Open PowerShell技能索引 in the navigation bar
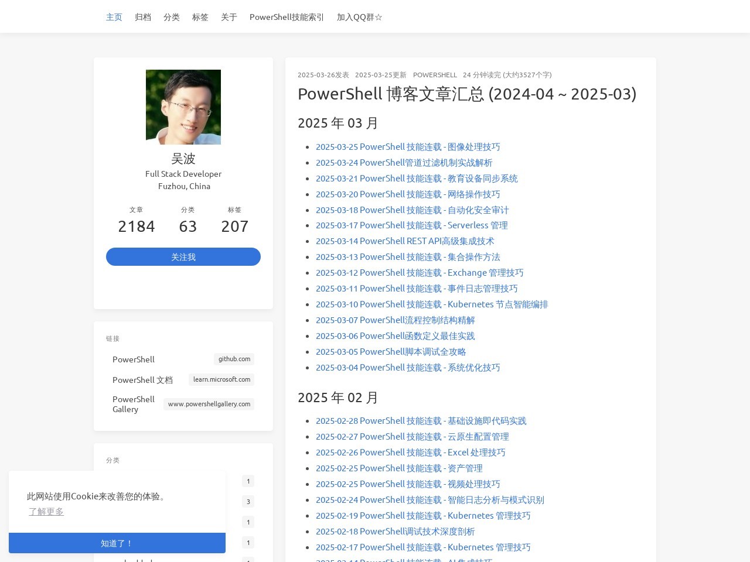The height and width of the screenshot is (562, 750). [x=287, y=17]
